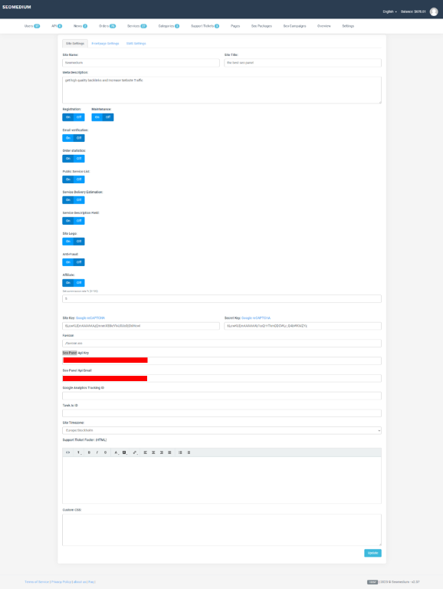Toggle the Service Description Field switch
Viewport: 443px width, 589px height.
tap(74, 221)
